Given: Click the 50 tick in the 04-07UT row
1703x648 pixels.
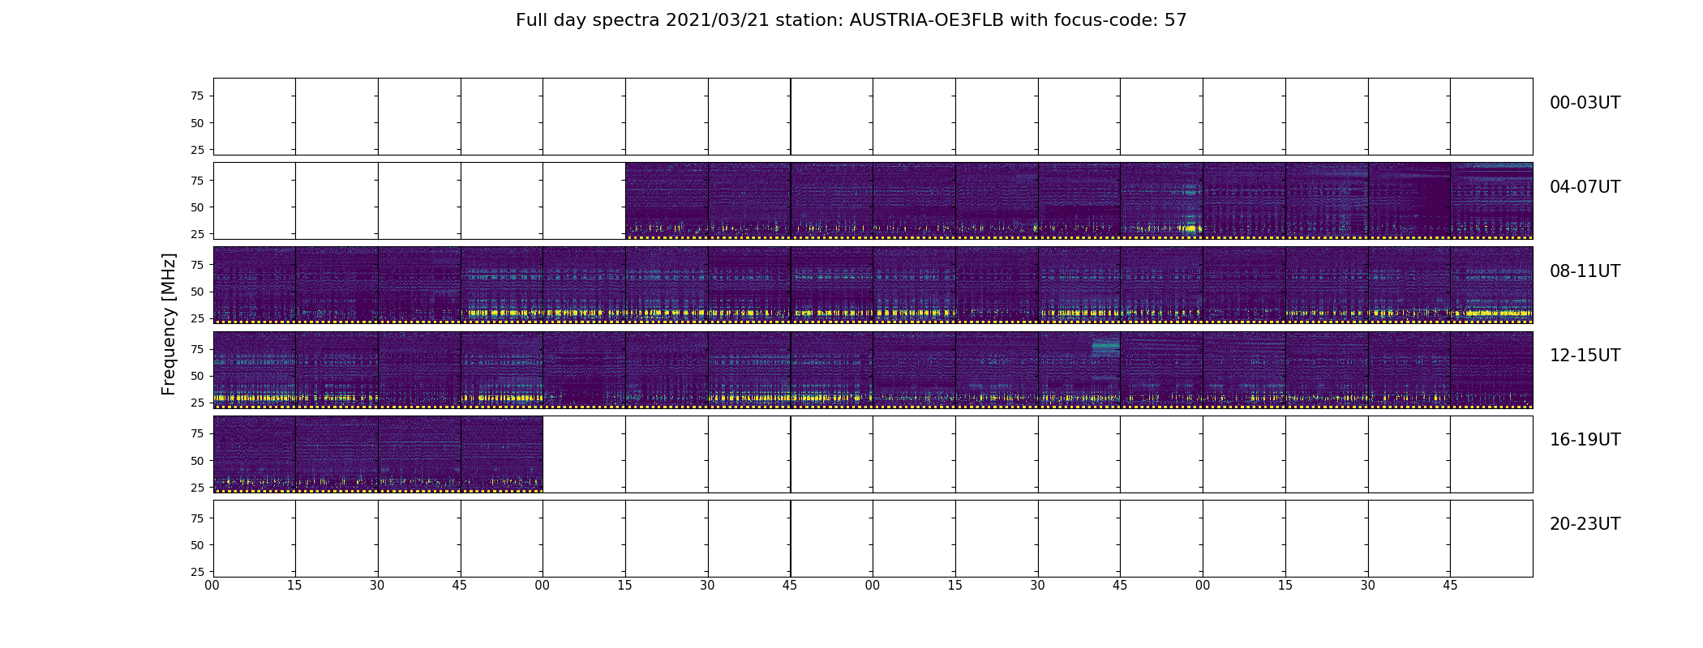Looking at the screenshot, I should 197,207.
